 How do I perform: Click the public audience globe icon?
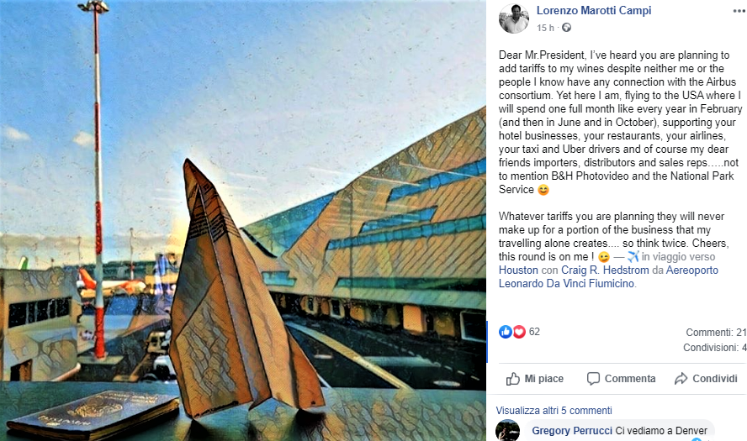coord(566,28)
